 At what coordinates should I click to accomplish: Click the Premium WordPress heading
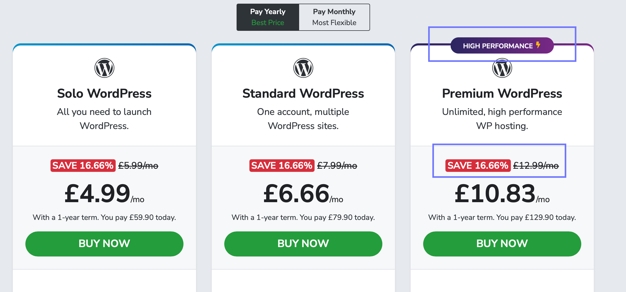(502, 94)
